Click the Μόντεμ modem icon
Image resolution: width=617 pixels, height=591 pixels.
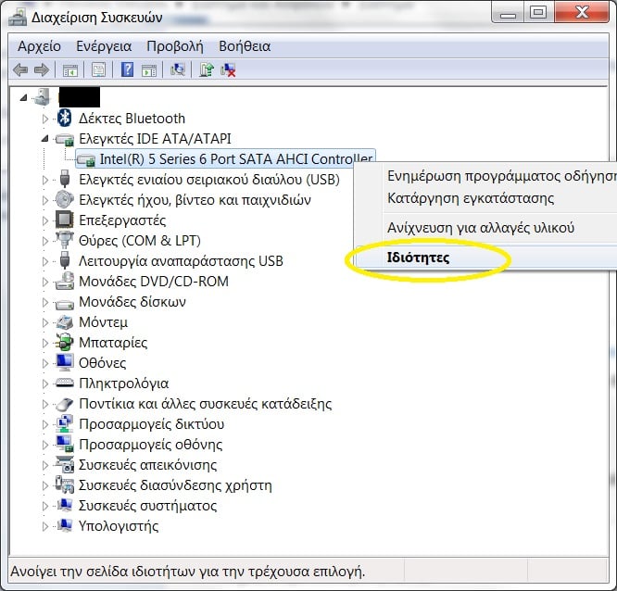(65, 322)
